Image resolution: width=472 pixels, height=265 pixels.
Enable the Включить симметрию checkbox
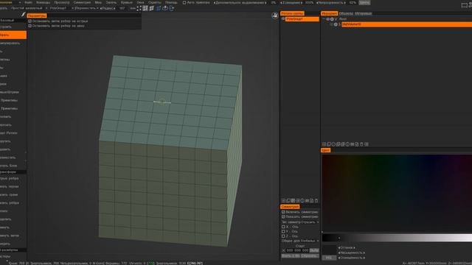pyautogui.click(x=283, y=212)
